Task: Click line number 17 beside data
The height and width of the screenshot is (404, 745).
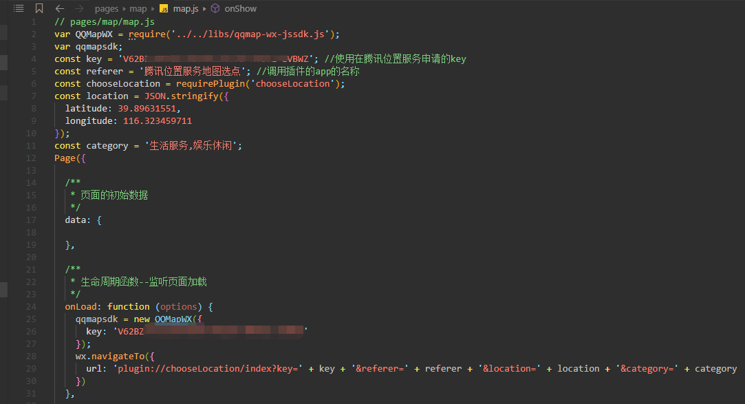Action: 31,220
